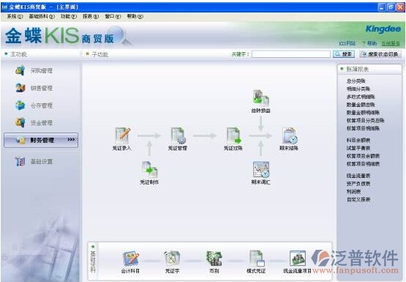Open the 凭证过账 voucher posting icon

[233, 136]
